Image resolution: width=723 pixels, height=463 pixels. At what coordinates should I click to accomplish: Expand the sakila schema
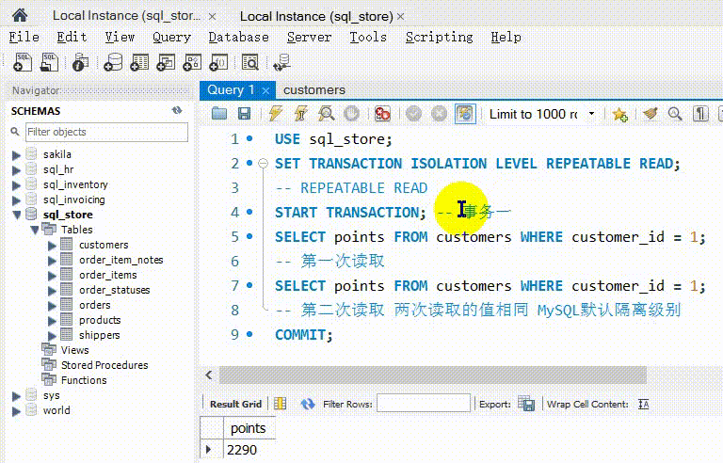click(17, 155)
